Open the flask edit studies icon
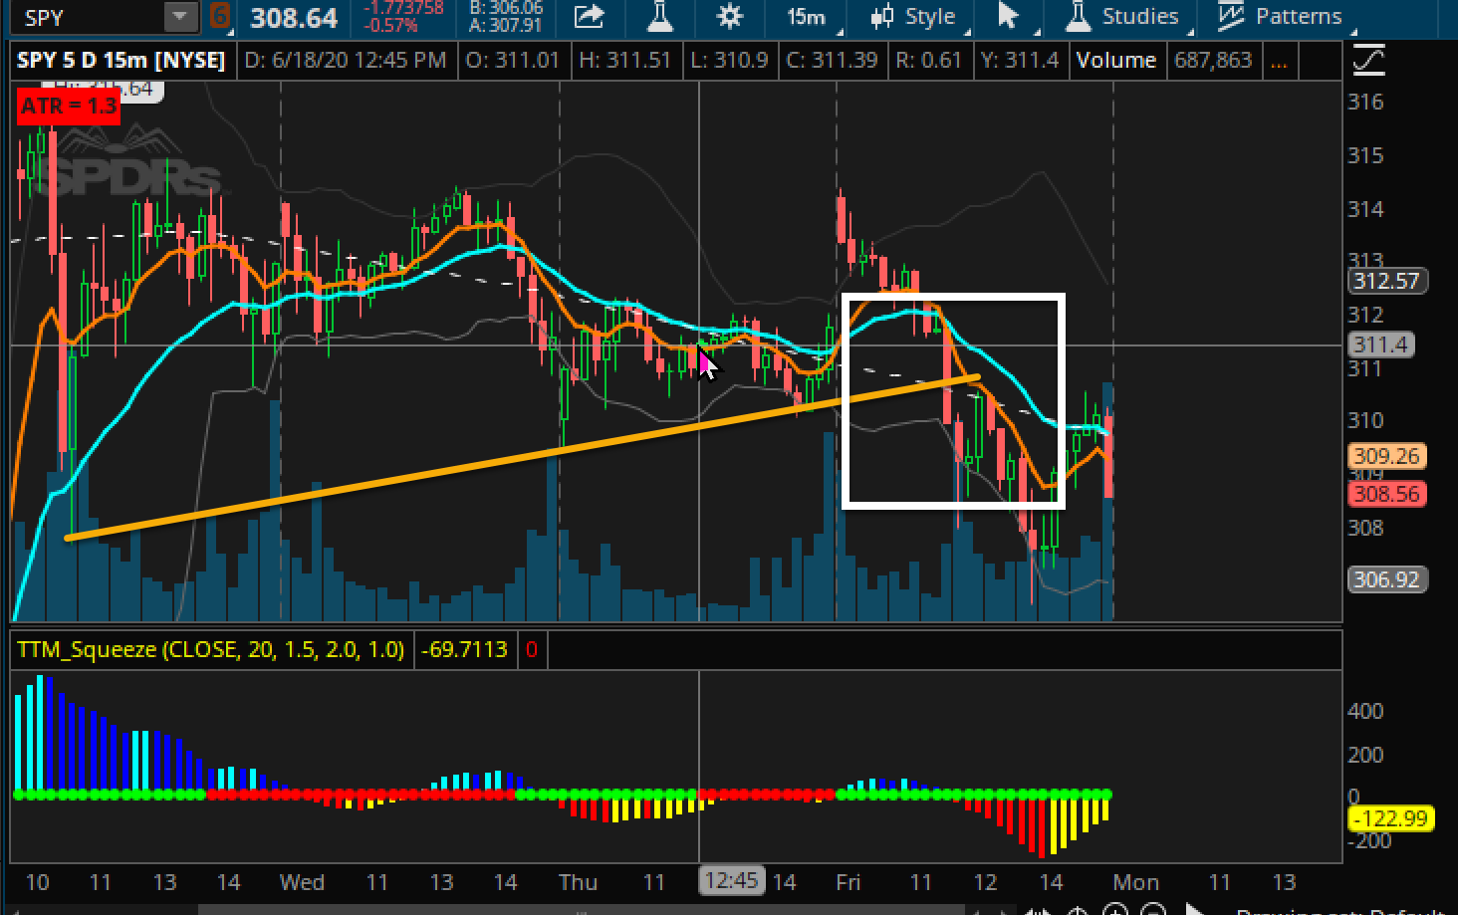 [x=660, y=16]
